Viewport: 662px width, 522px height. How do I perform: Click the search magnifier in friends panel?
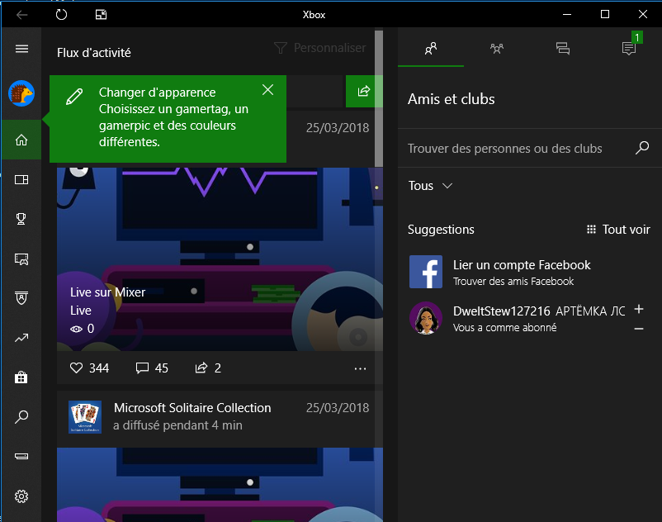(x=642, y=148)
